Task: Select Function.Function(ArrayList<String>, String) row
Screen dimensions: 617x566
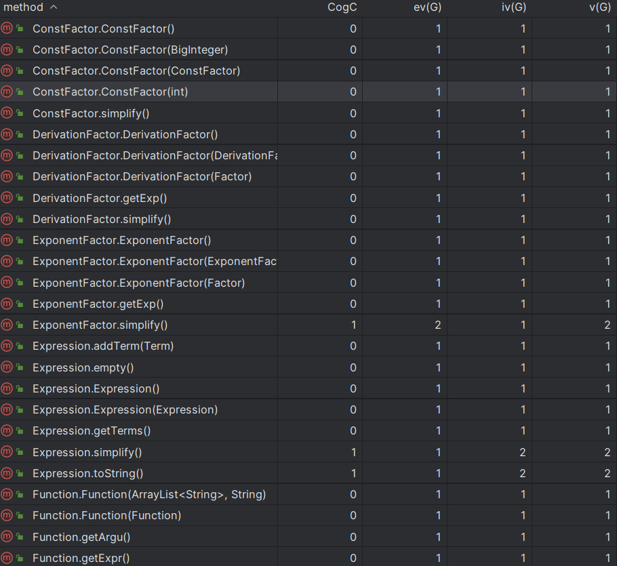Action: [x=308, y=494]
